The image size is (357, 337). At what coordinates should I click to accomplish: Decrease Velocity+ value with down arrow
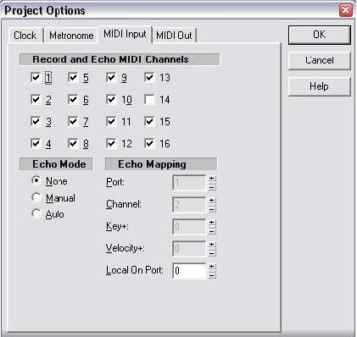pos(212,253)
